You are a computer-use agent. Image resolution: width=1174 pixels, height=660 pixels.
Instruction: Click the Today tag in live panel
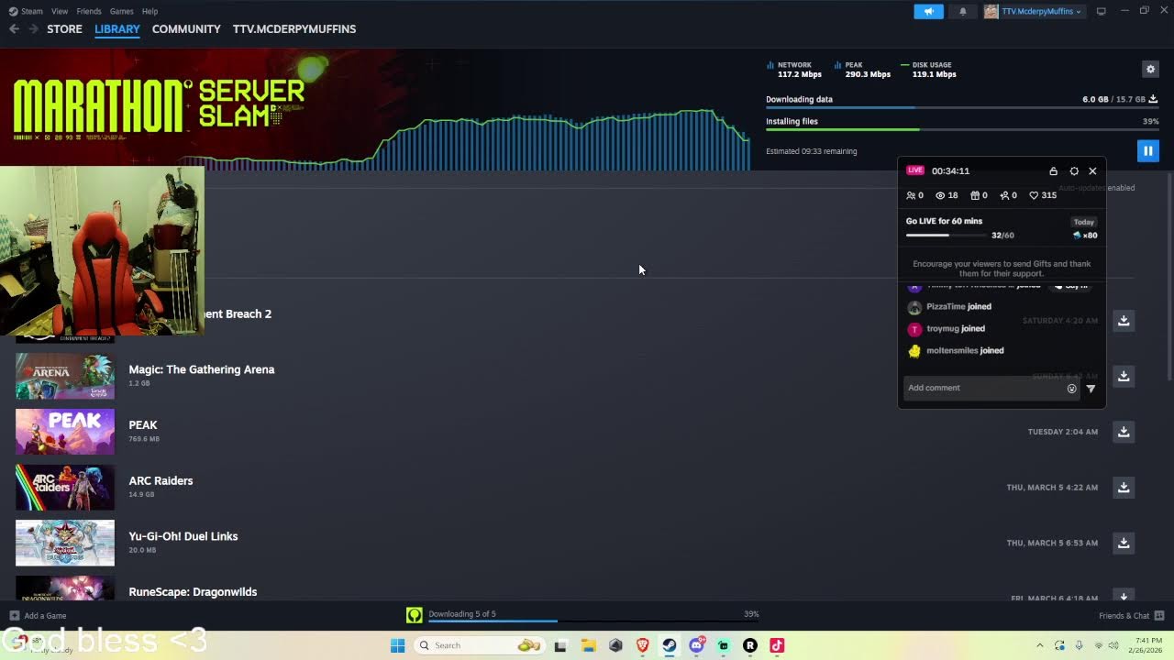click(x=1084, y=222)
